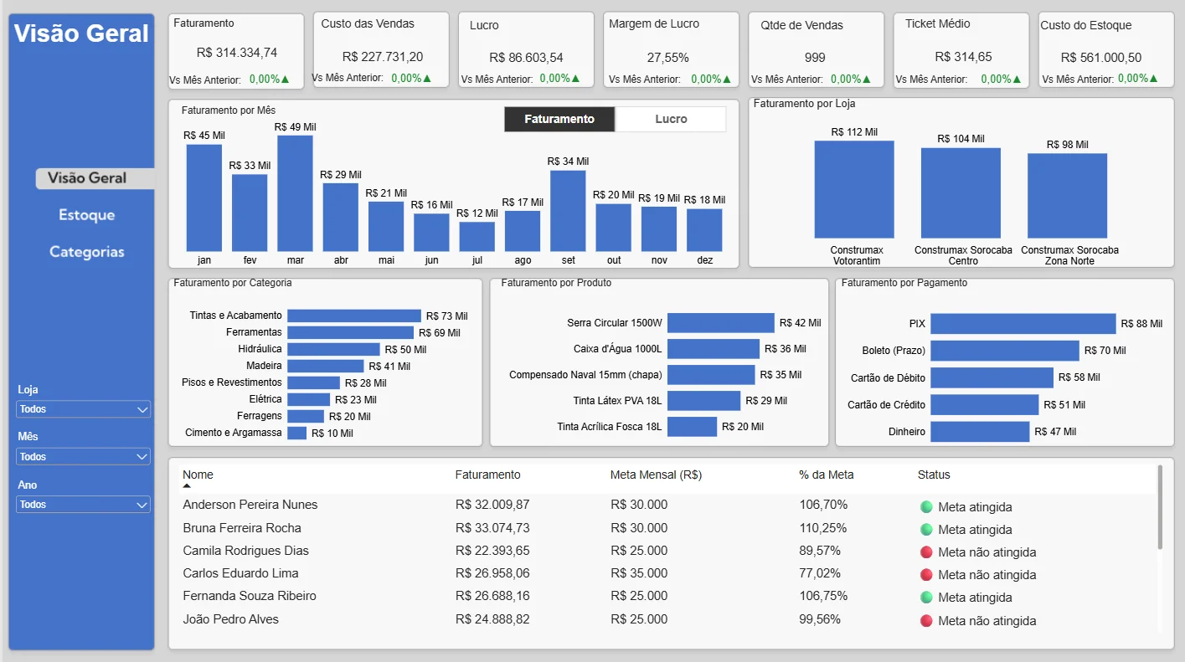Viewport: 1185px width, 662px height.
Task: Click the red status dot for João Pedro Alves
Action: (926, 621)
